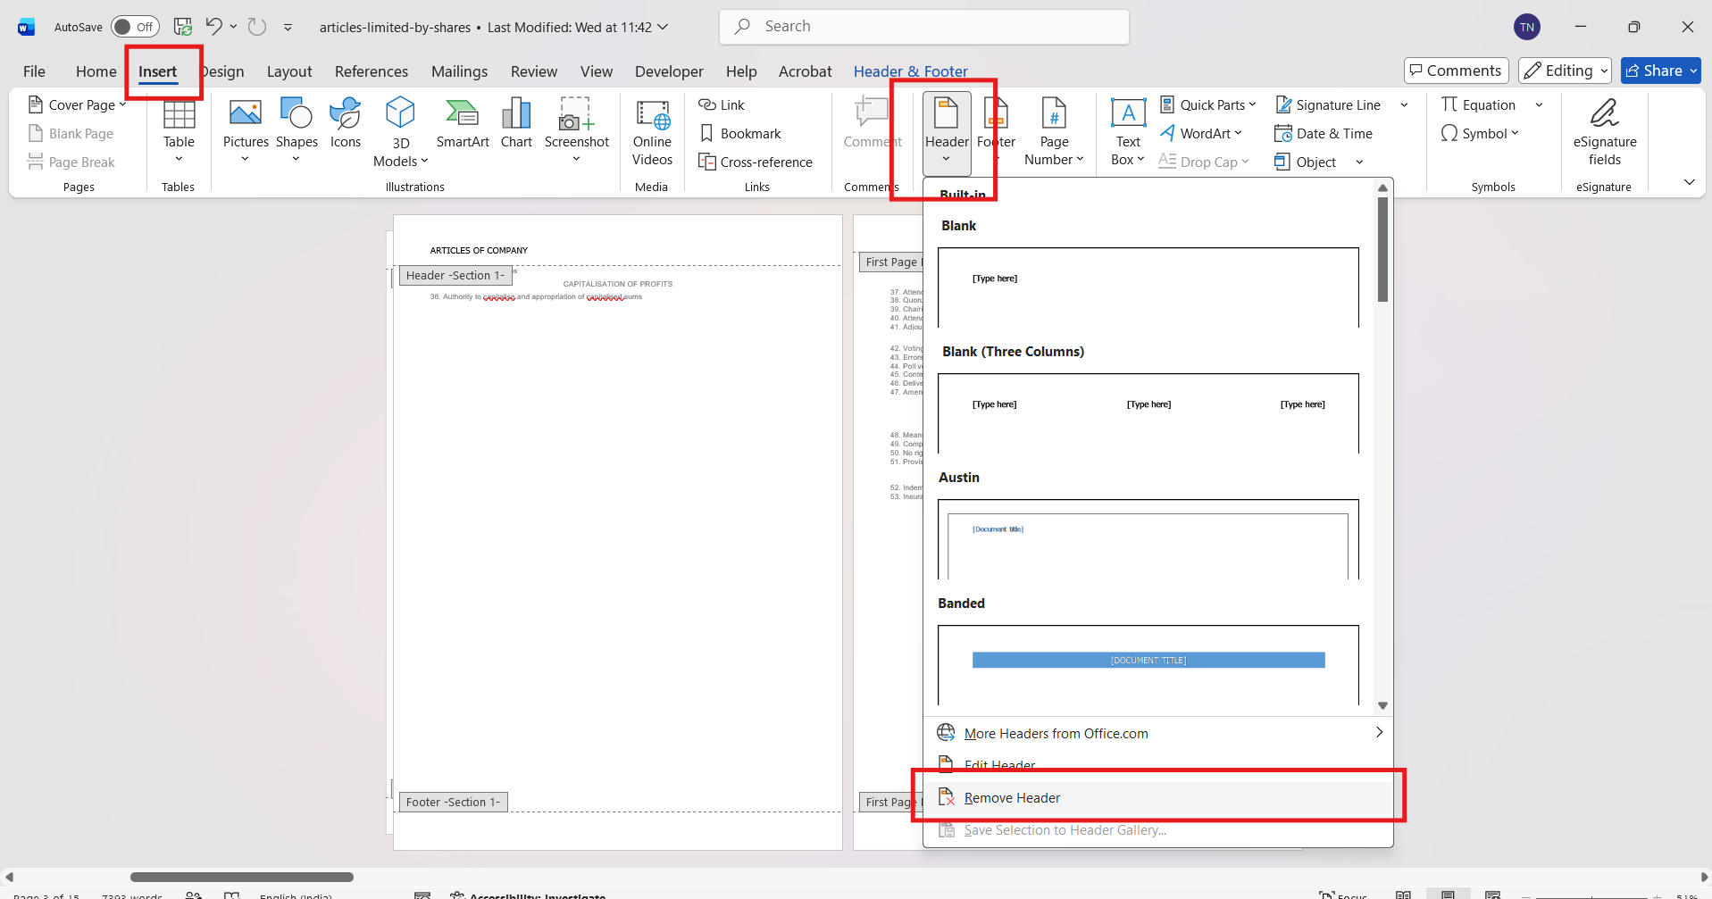This screenshot has width=1712, height=899.
Task: Click the header gallery scroll up arrow
Action: tap(1382, 187)
